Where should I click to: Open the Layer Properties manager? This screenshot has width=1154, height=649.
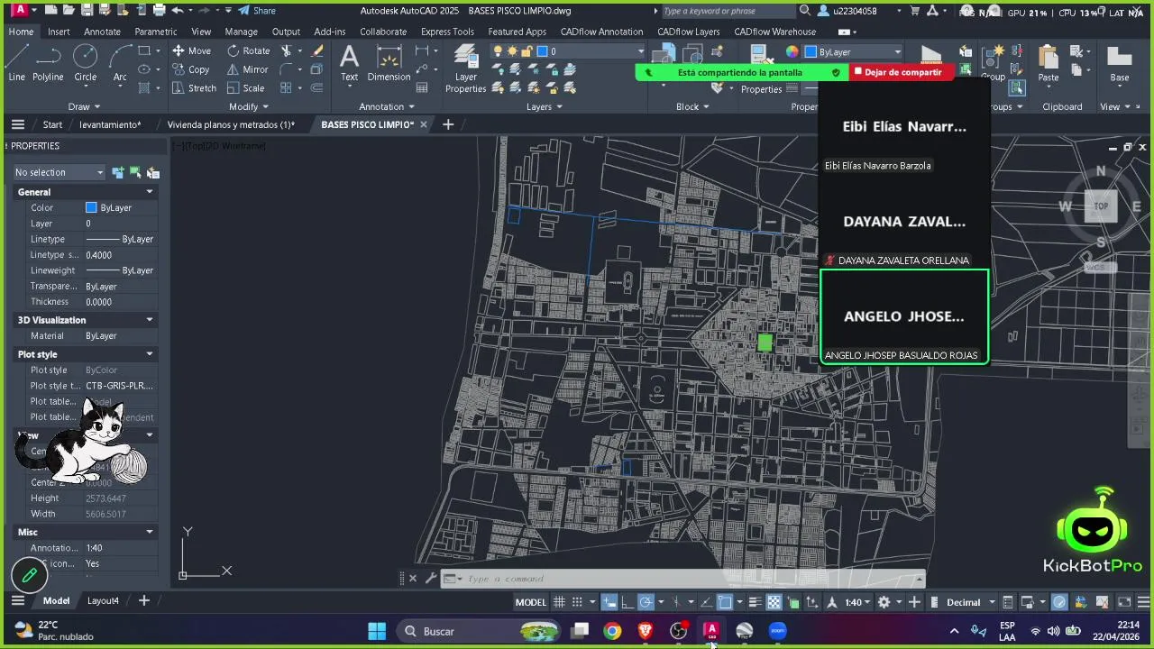[465, 69]
